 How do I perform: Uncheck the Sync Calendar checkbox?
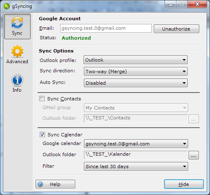[42, 134]
